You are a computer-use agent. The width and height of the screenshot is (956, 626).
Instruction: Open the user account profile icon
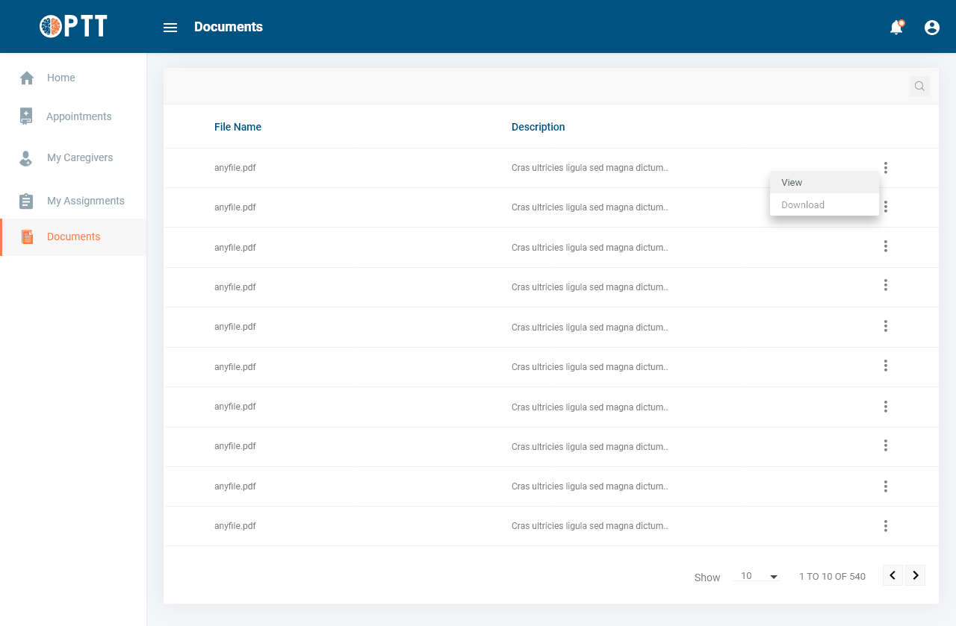pos(932,28)
